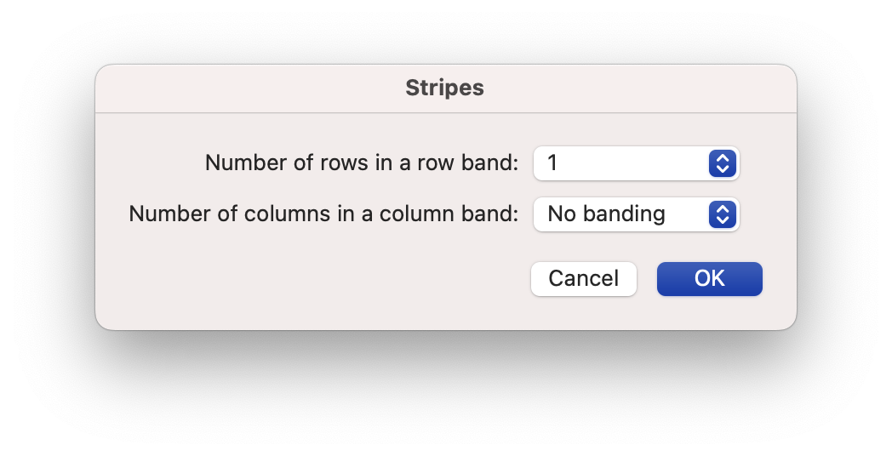
Task: Change row band count via its popup button
Action: pyautogui.click(x=636, y=163)
